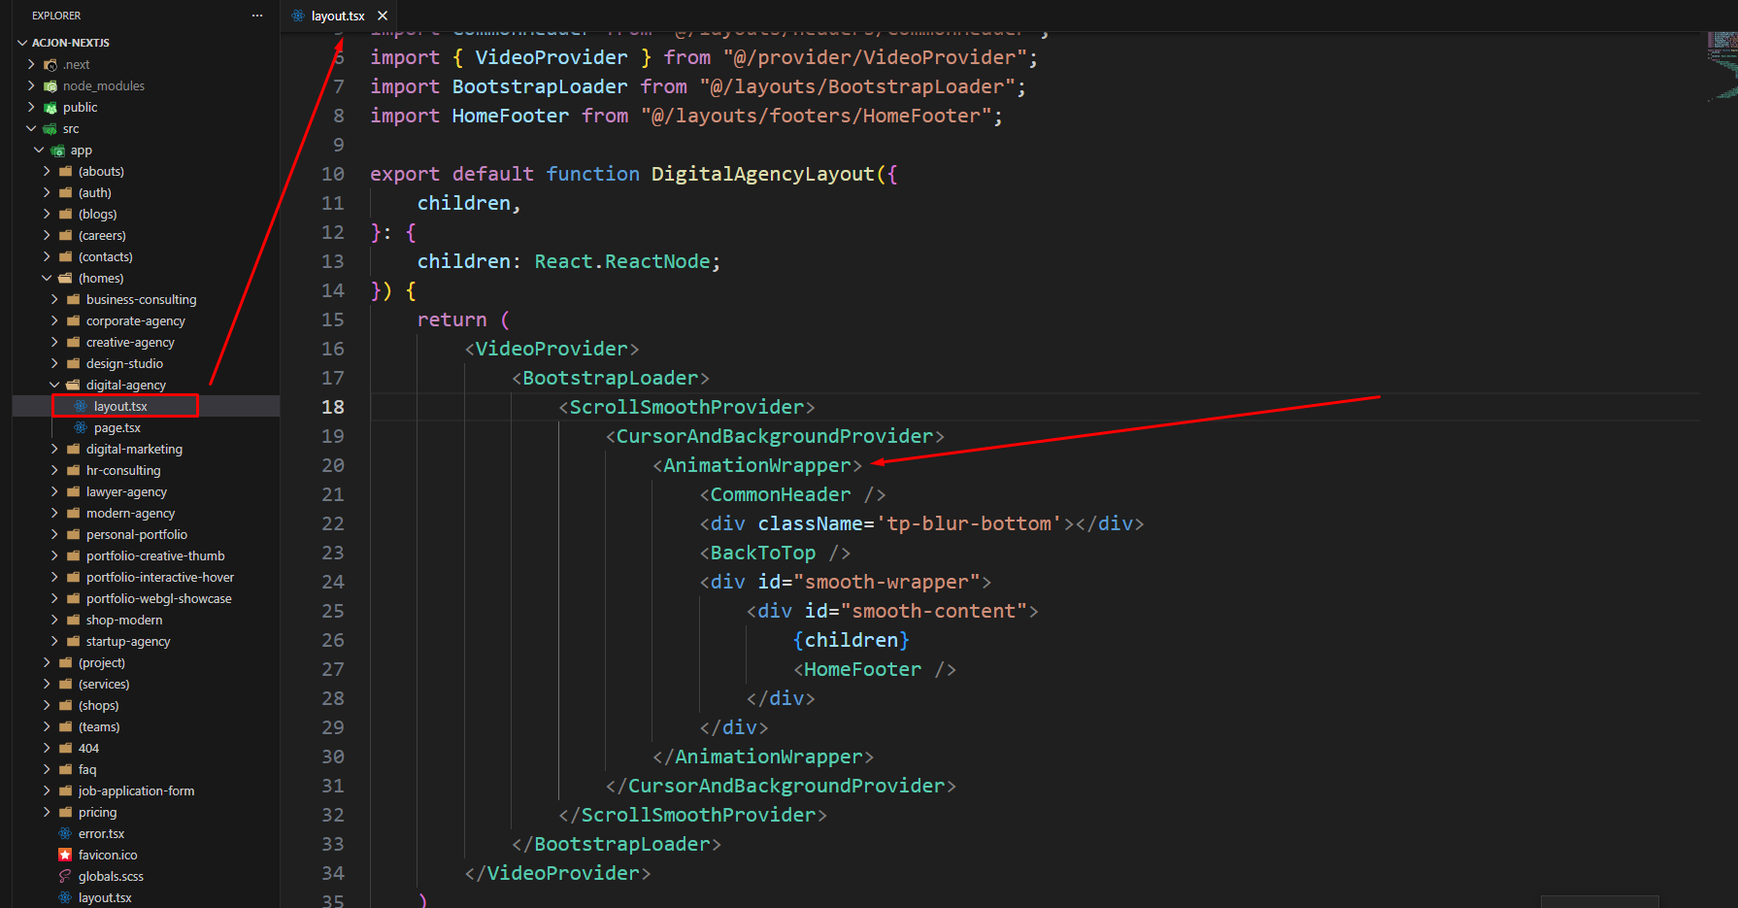This screenshot has width=1738, height=908.
Task: Click the public folder icon
Action: 50,107
